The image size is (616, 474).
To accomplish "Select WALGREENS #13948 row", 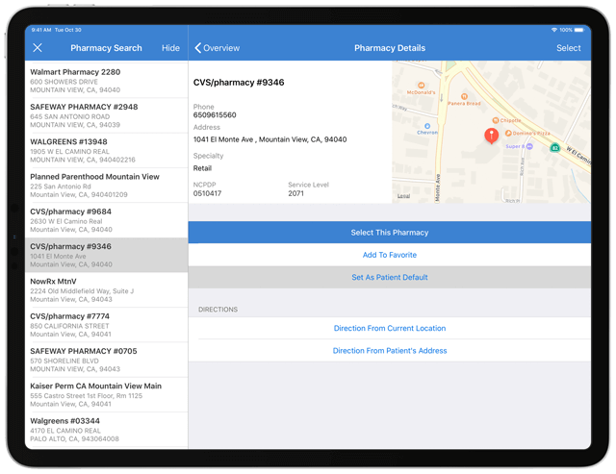I will point(106,150).
